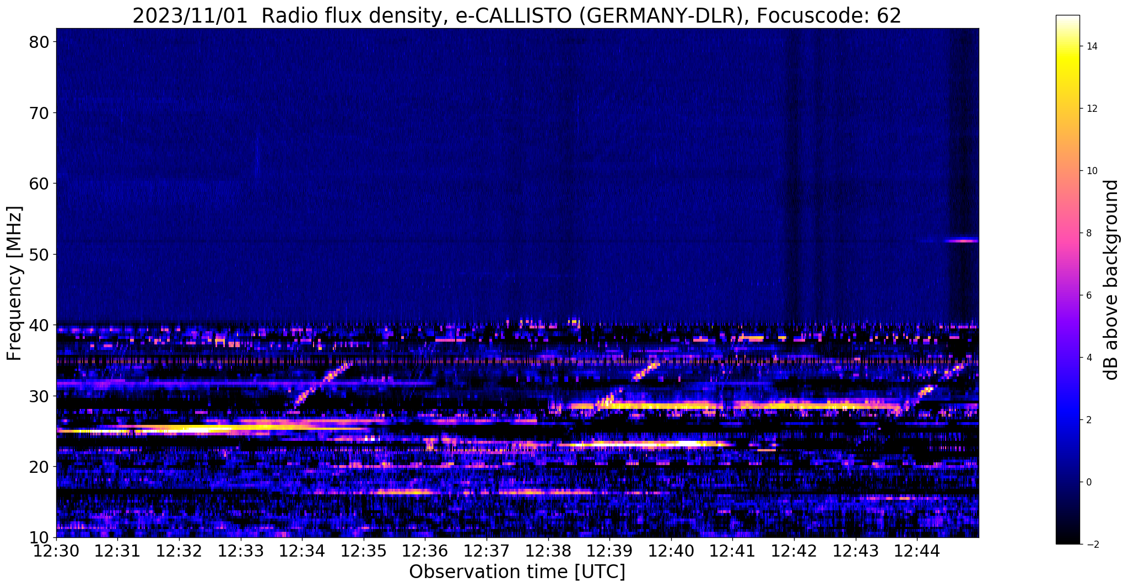Click the 12:32 time tick label
Viewport: 1128px width, 588px height.
pos(179,551)
